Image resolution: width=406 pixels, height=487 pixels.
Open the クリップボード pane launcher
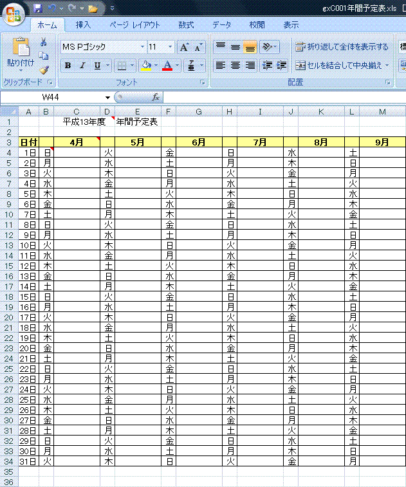[50, 82]
